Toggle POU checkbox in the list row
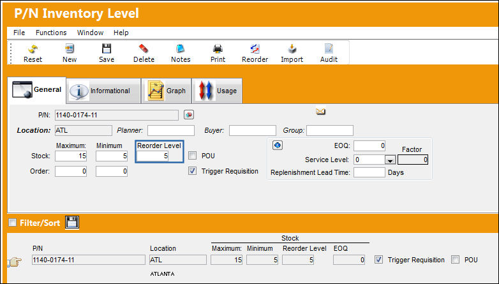This screenshot has height=284, width=499. point(456,260)
